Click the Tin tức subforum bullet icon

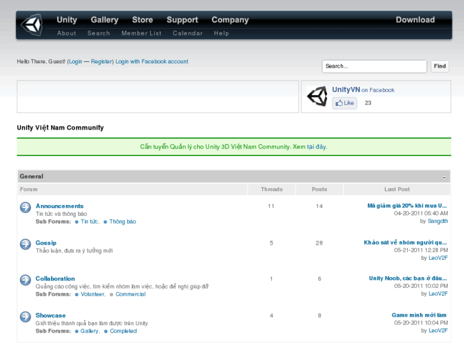tap(77, 222)
